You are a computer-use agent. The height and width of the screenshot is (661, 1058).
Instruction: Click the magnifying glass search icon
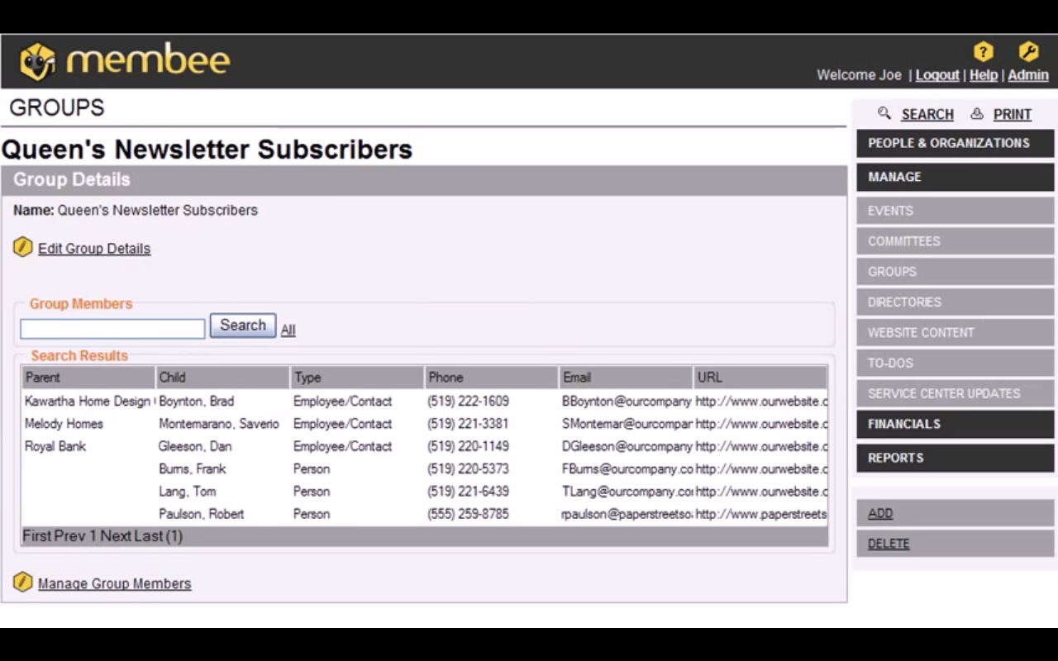884,113
